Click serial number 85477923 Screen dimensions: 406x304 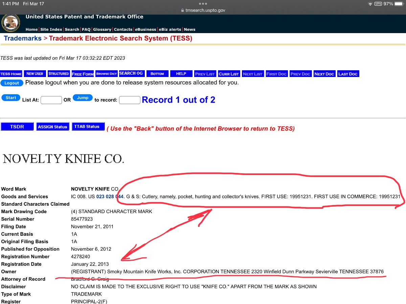(x=82, y=219)
